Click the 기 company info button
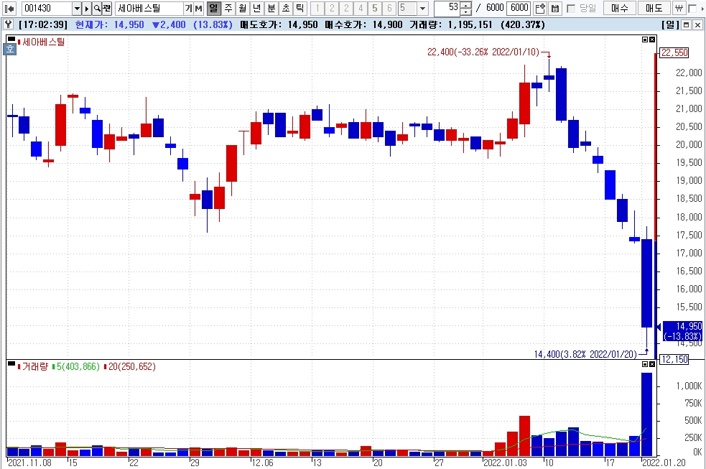The height and width of the screenshot is (469, 706). [188, 8]
